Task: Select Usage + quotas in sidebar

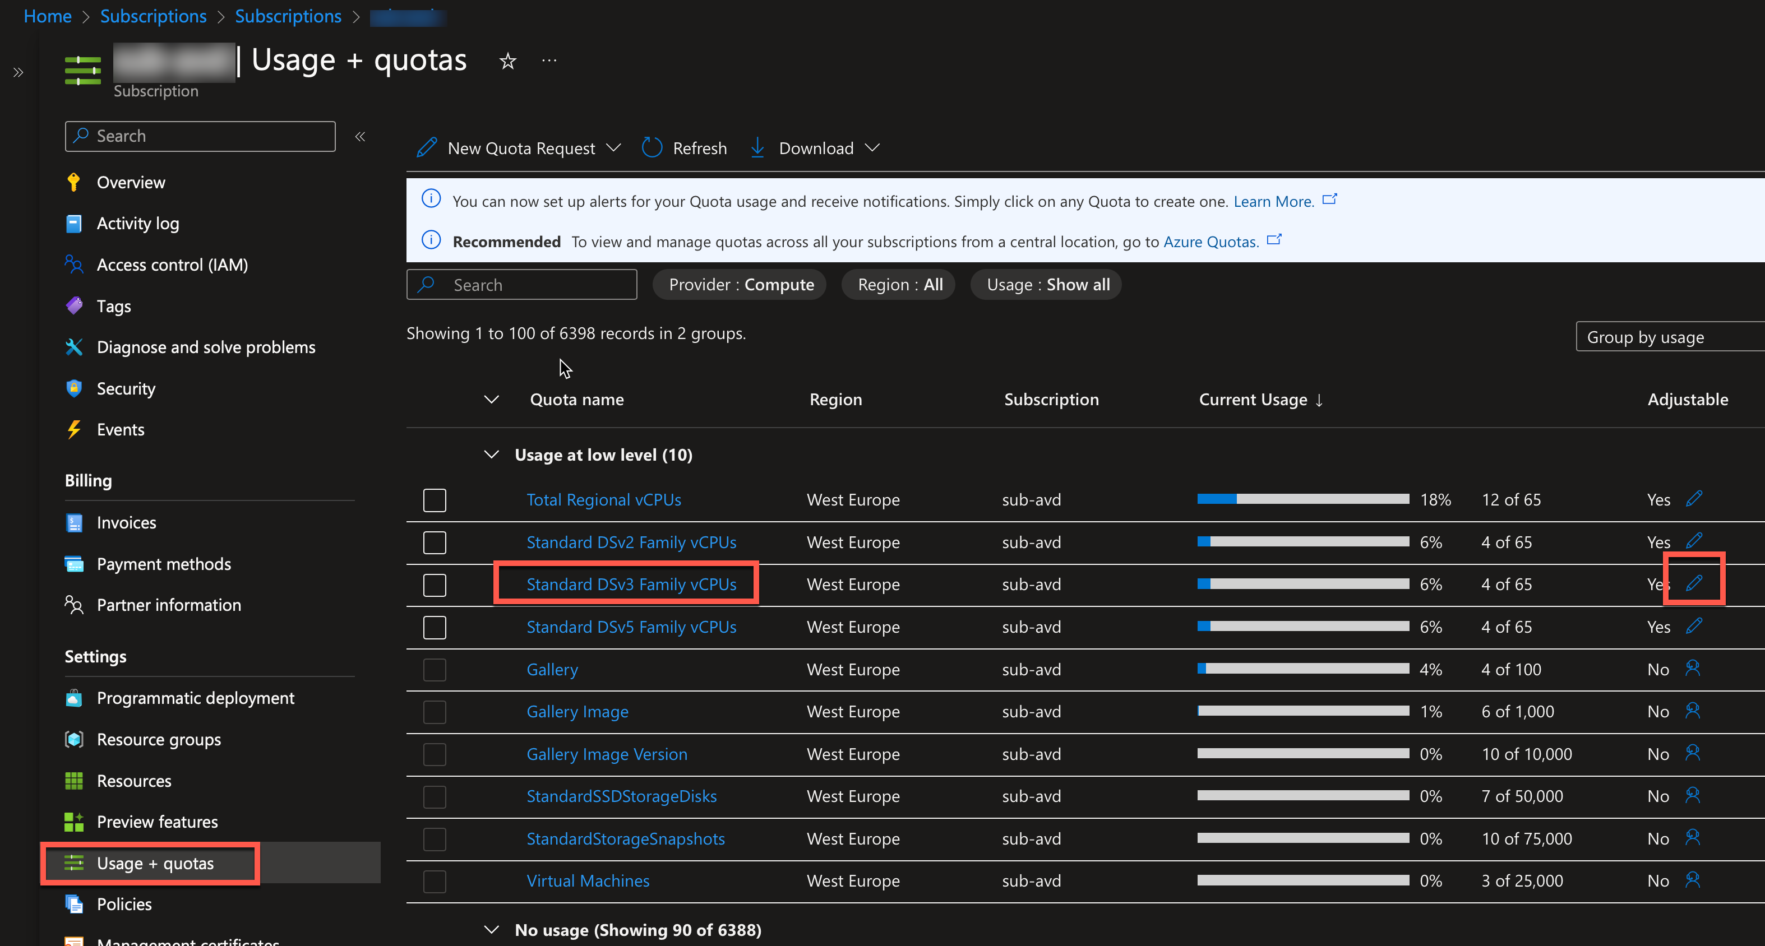Action: (x=155, y=863)
